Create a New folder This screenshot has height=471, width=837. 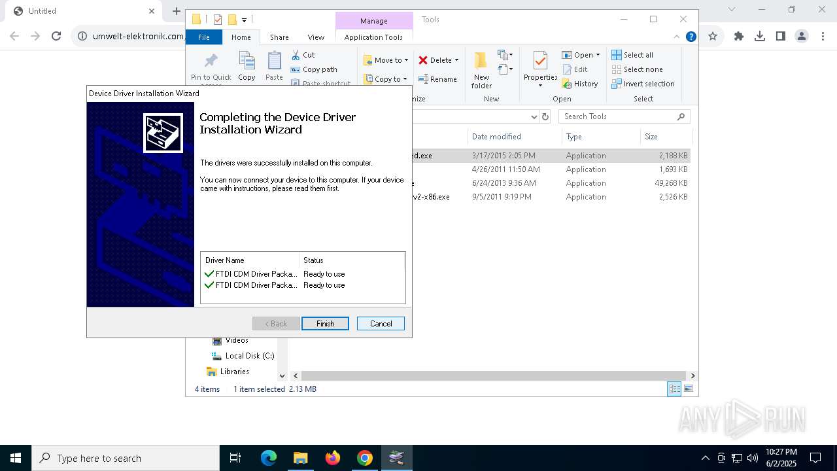click(x=481, y=70)
